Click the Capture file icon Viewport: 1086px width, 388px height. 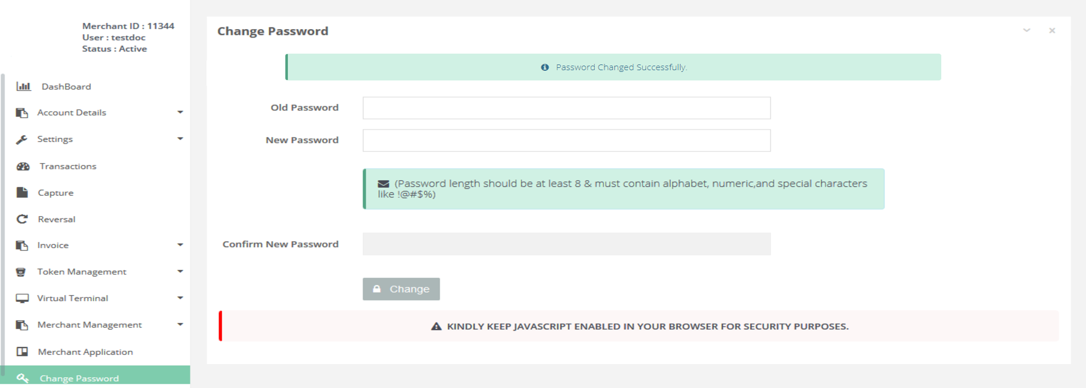pyautogui.click(x=22, y=192)
